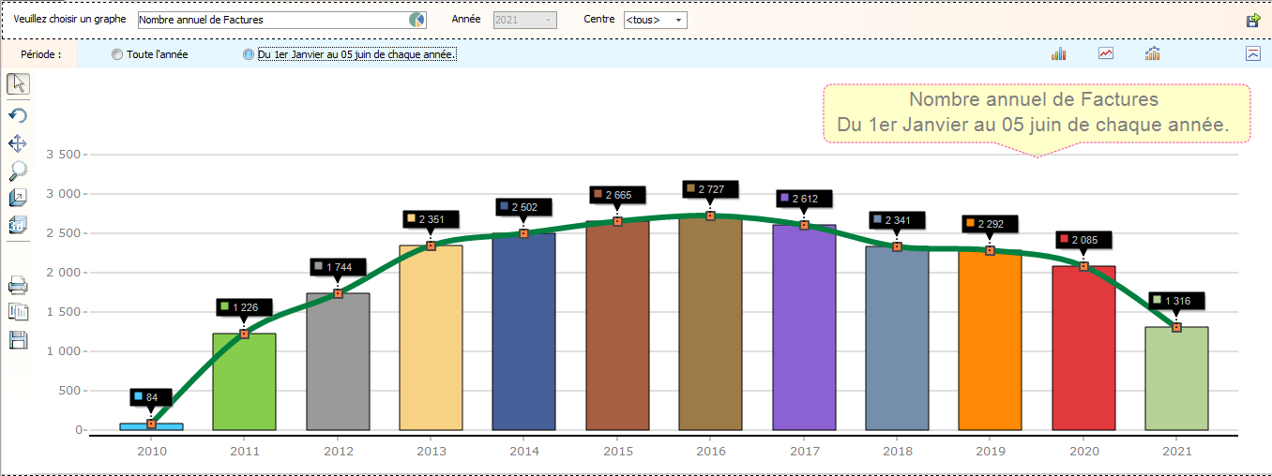Image resolution: width=1272 pixels, height=476 pixels.
Task: Select the 'Toute l'année' radio button
Action: pyautogui.click(x=117, y=54)
